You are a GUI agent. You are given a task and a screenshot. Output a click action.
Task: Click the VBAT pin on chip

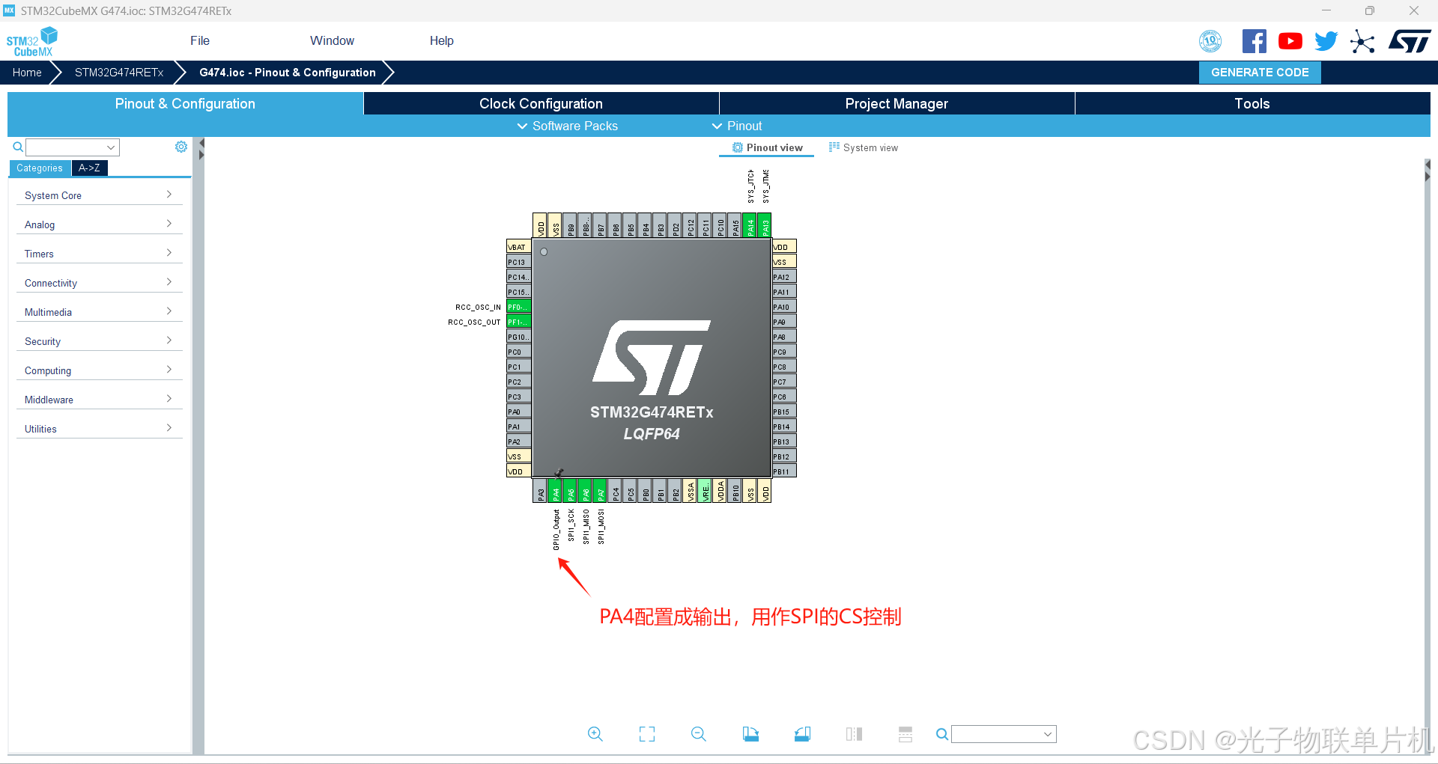pyautogui.click(x=519, y=247)
